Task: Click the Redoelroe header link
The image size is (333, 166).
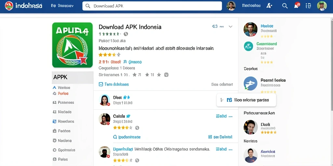Action: tap(251, 6)
